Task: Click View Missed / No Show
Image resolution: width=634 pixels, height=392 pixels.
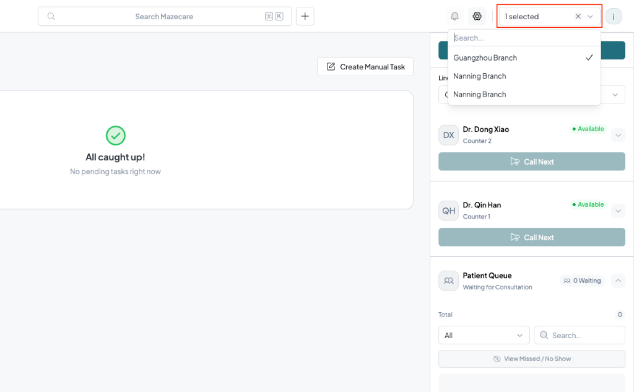Action: 532,359
